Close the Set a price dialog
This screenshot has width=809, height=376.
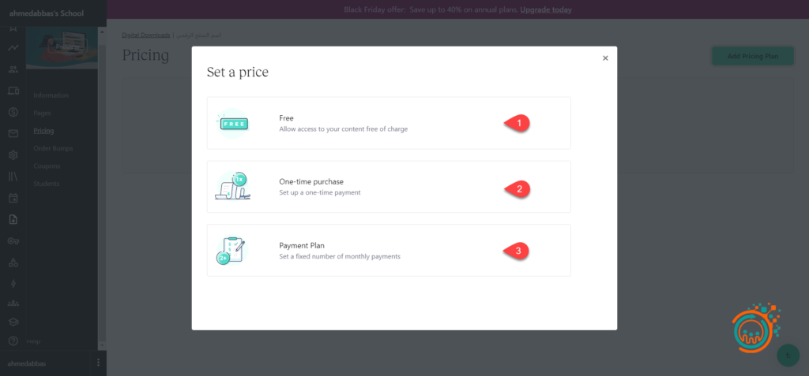605,58
